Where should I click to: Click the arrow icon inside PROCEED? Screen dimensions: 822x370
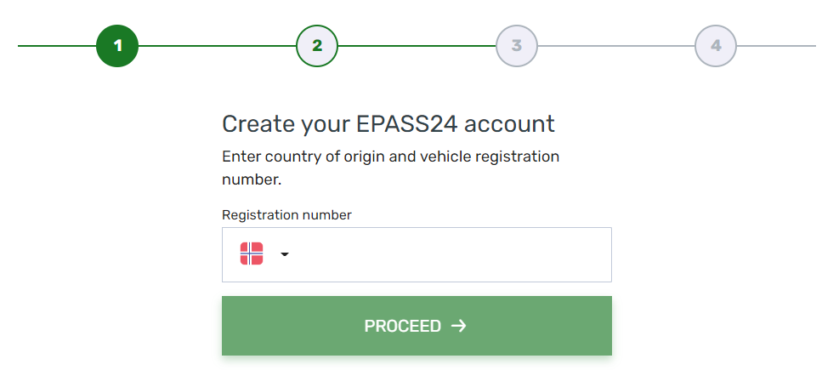(459, 326)
